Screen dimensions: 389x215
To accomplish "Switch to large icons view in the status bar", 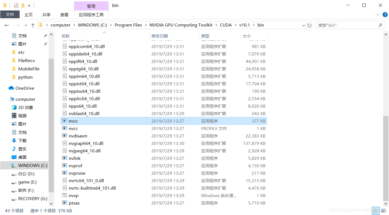I will pos(383,211).
